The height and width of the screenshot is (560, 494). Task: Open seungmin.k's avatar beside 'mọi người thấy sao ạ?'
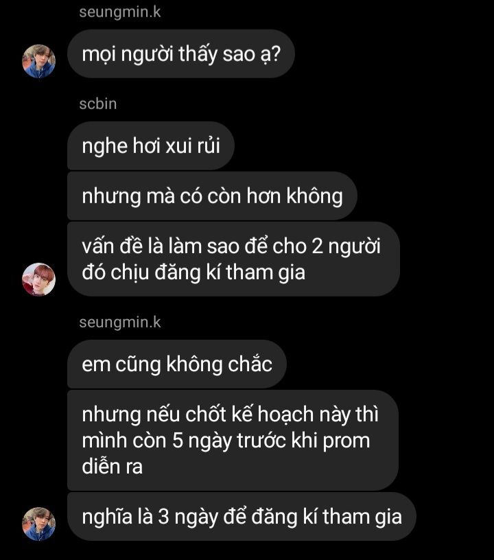pos(38,61)
